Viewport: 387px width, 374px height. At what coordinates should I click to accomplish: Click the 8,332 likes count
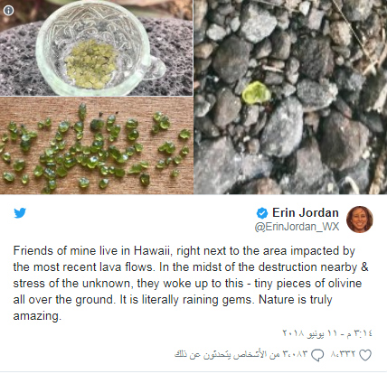point(343,354)
